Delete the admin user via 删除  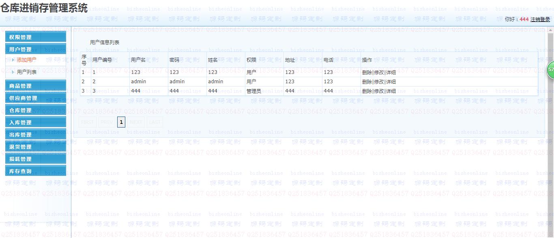tap(367, 82)
